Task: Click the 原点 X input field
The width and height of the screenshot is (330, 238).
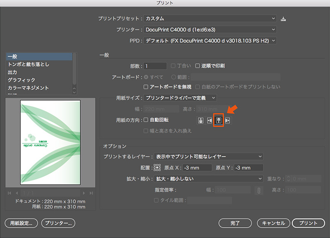Action: click(197, 168)
